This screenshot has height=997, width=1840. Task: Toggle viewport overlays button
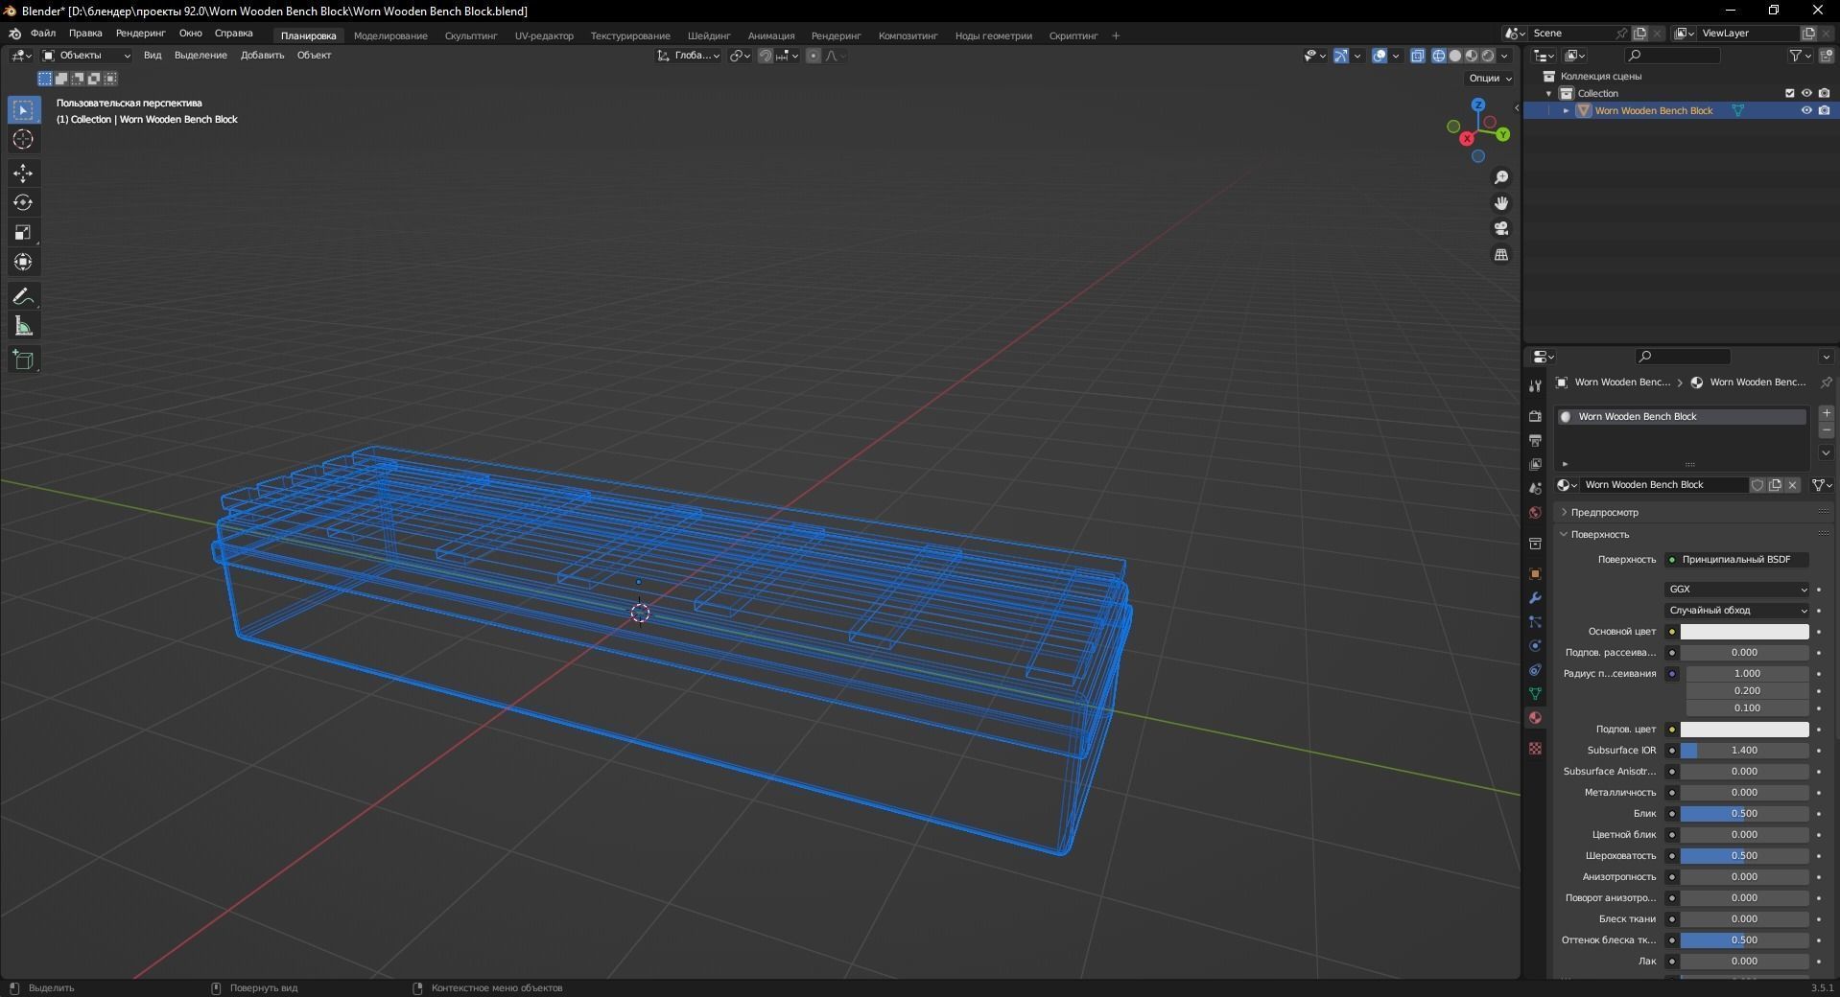click(1380, 56)
